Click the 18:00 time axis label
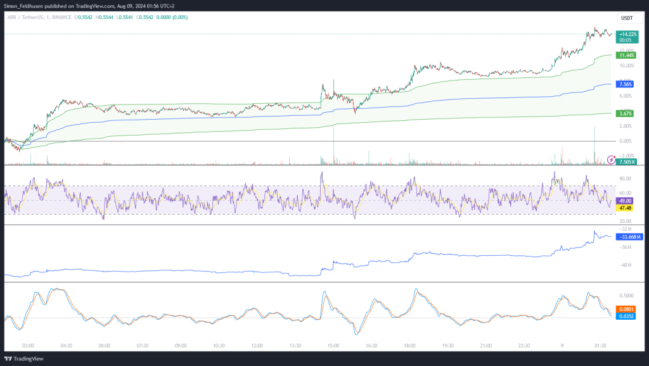This screenshot has height=366, width=649. 410,346
